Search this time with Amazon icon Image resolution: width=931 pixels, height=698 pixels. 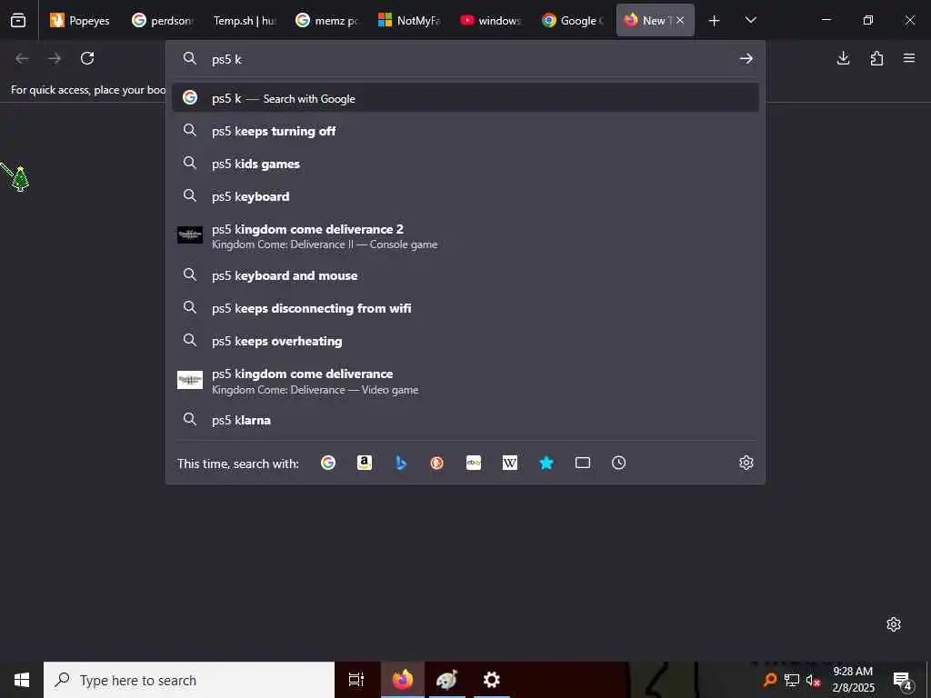pyautogui.click(x=365, y=463)
